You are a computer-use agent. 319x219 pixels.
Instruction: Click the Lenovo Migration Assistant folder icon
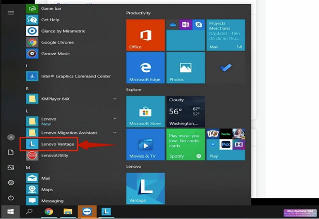tap(32, 133)
